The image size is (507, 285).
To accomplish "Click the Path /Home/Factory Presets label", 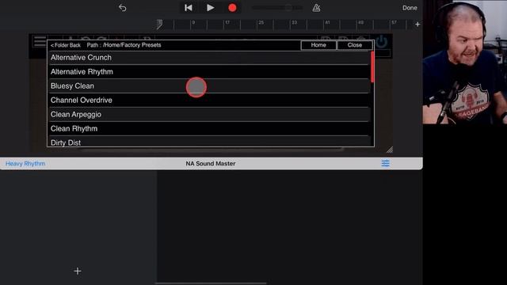I will (124, 45).
